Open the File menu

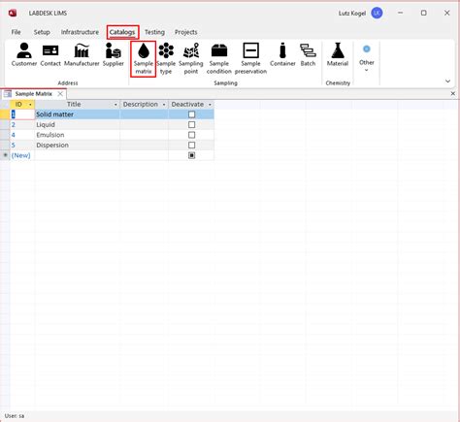[x=16, y=32]
